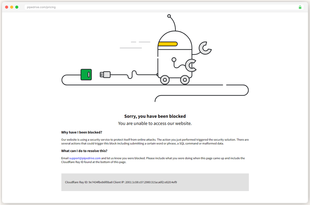Click the "Sorry, you have been blocked" heading
310x205 pixels.
click(x=155, y=116)
